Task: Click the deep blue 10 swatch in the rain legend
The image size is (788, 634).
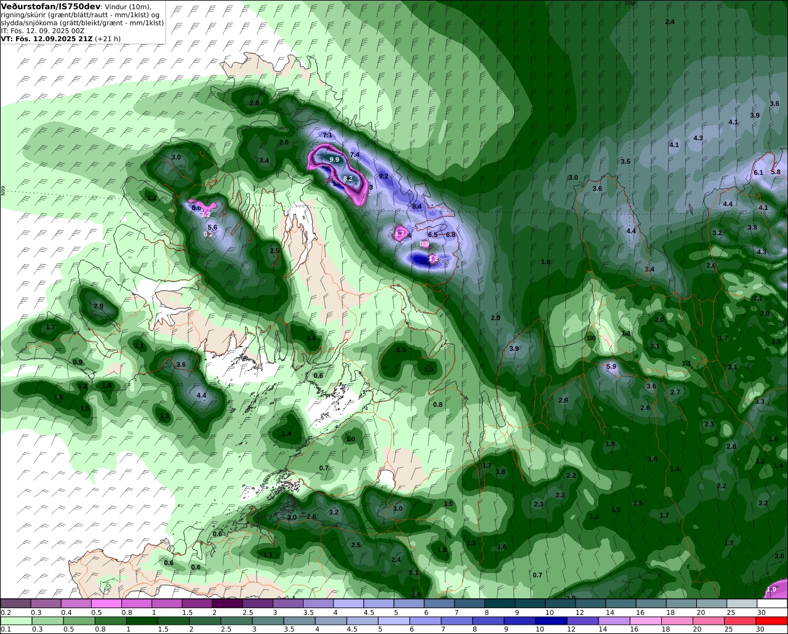Action: (x=550, y=620)
